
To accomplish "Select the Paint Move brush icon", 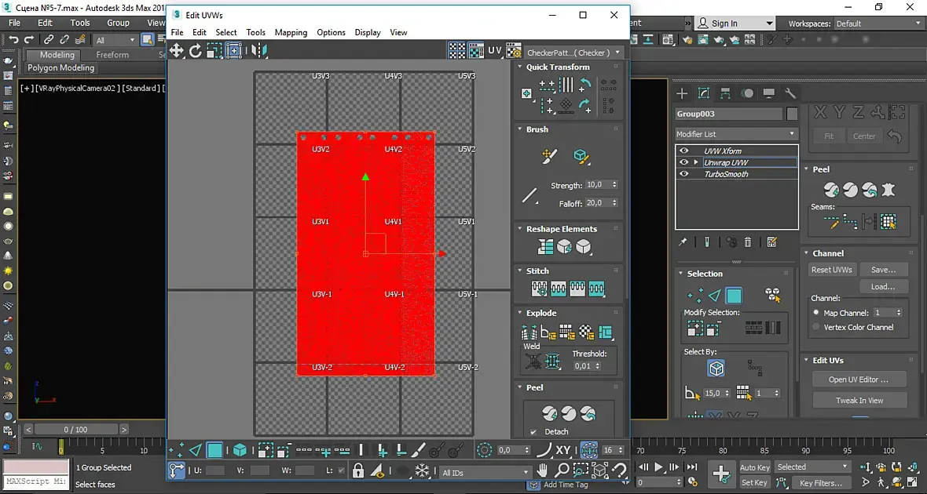I will pos(549,157).
